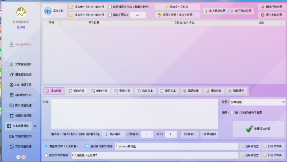287x162 pixels.
Task: Click 插入编号 button with arrow icon
Action: (x=113, y=134)
